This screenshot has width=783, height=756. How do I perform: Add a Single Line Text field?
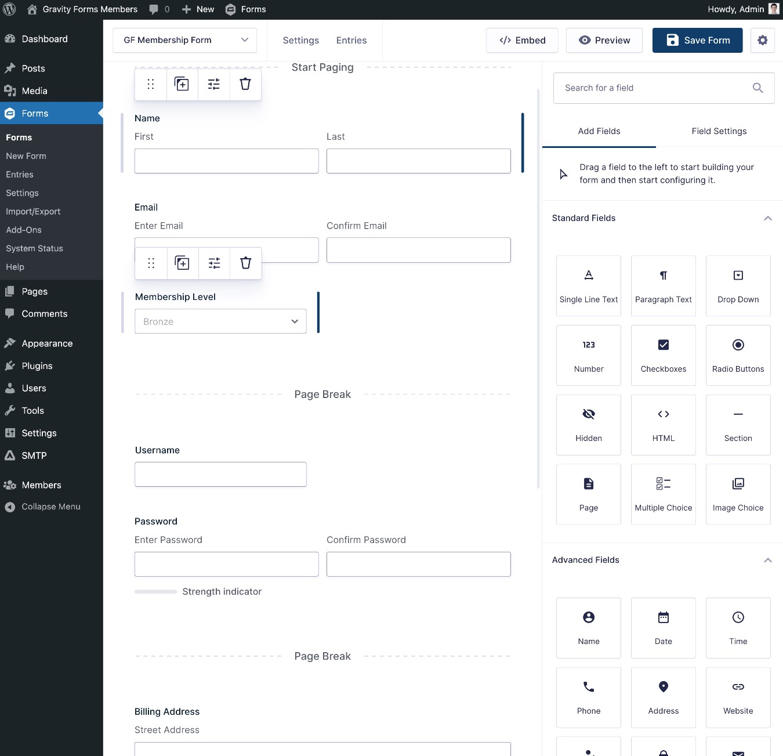[x=588, y=285]
